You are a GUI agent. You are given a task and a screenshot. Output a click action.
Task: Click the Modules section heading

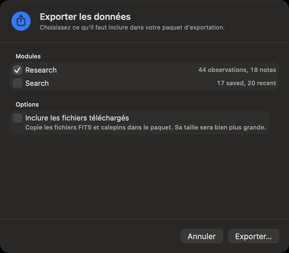[28, 56]
